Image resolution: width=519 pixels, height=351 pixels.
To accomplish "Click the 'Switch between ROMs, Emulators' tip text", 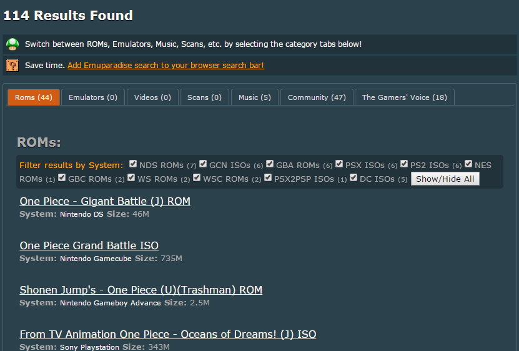I will pos(194,44).
